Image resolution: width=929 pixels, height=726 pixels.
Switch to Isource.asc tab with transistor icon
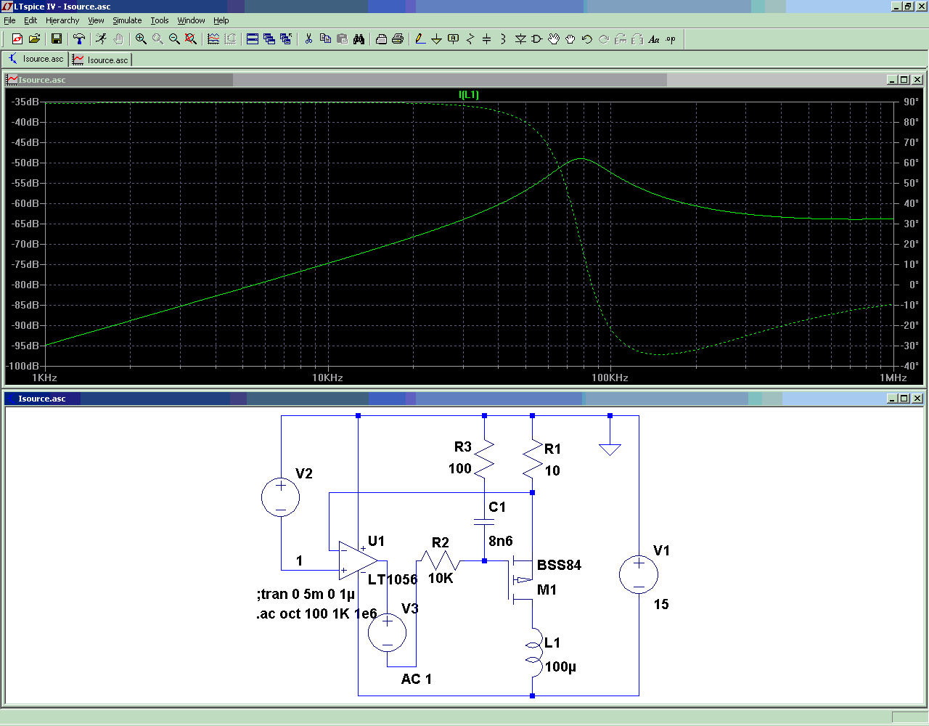coord(36,59)
